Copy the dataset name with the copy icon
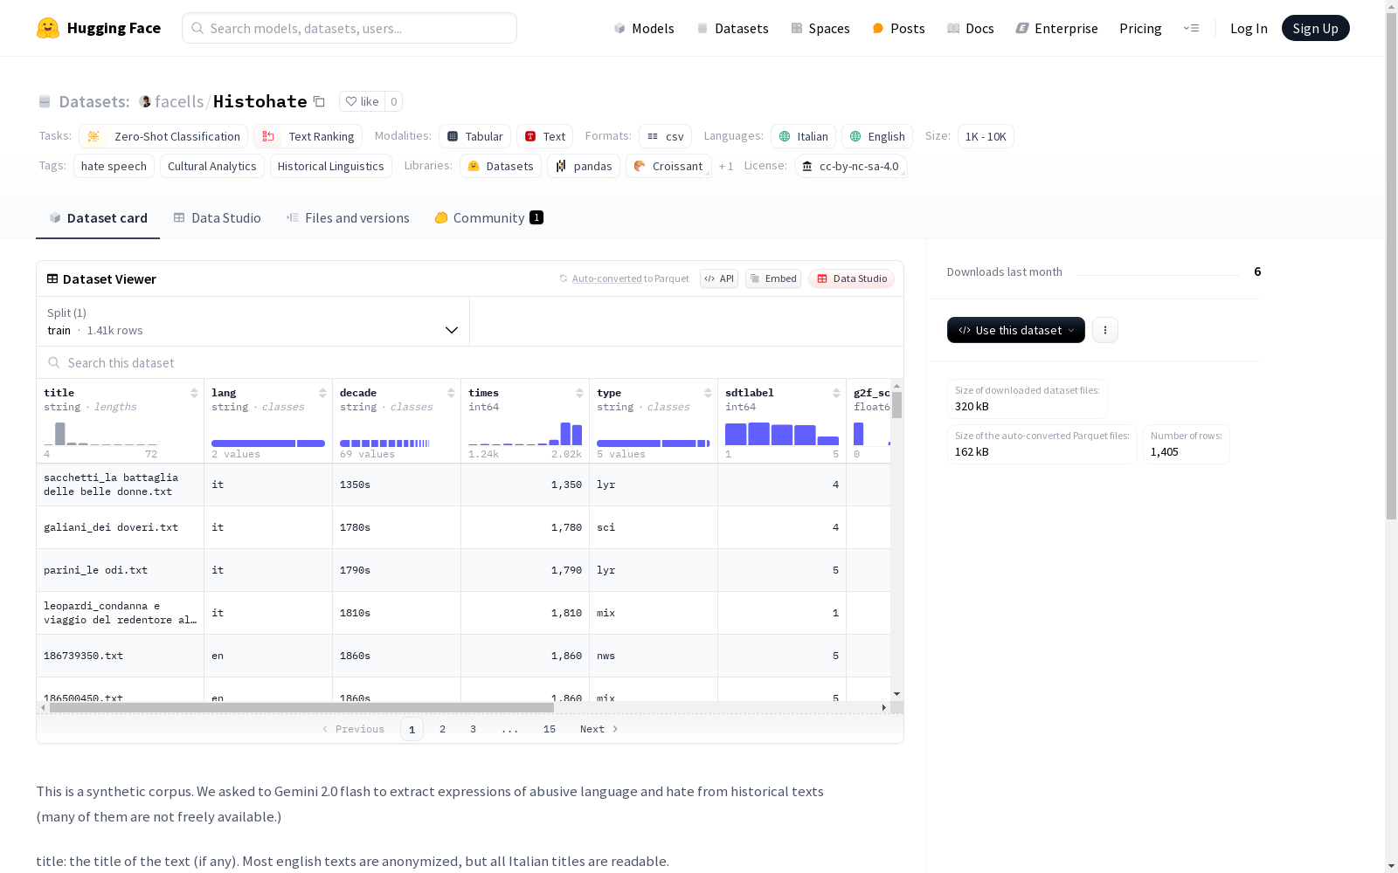Screen dimensions: 1398x873 [x=320, y=102]
